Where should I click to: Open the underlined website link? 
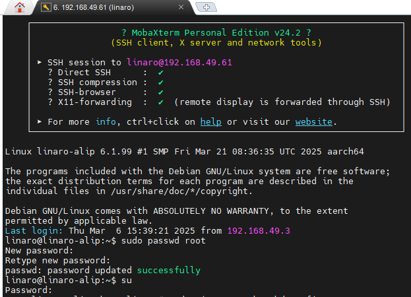point(314,122)
